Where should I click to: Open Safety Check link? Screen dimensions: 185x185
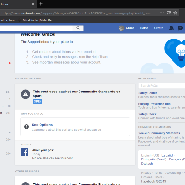[147, 114]
